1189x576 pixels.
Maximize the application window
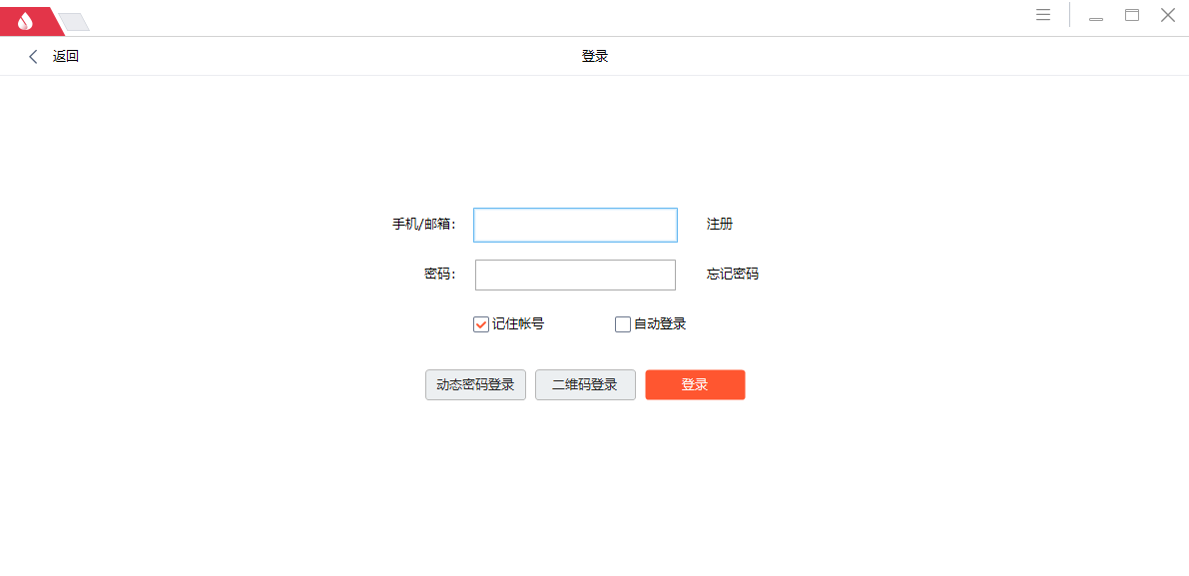pyautogui.click(x=1131, y=15)
